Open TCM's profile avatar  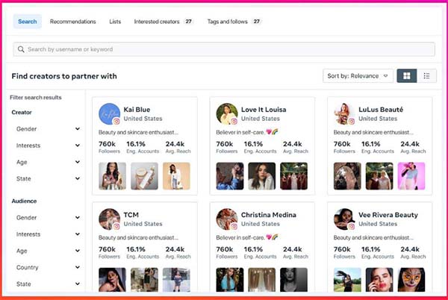tap(110, 219)
